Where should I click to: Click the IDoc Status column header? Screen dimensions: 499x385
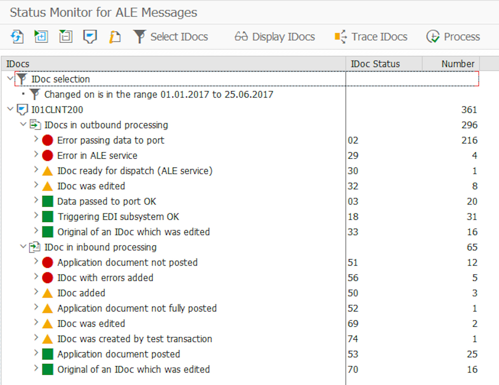(x=375, y=64)
